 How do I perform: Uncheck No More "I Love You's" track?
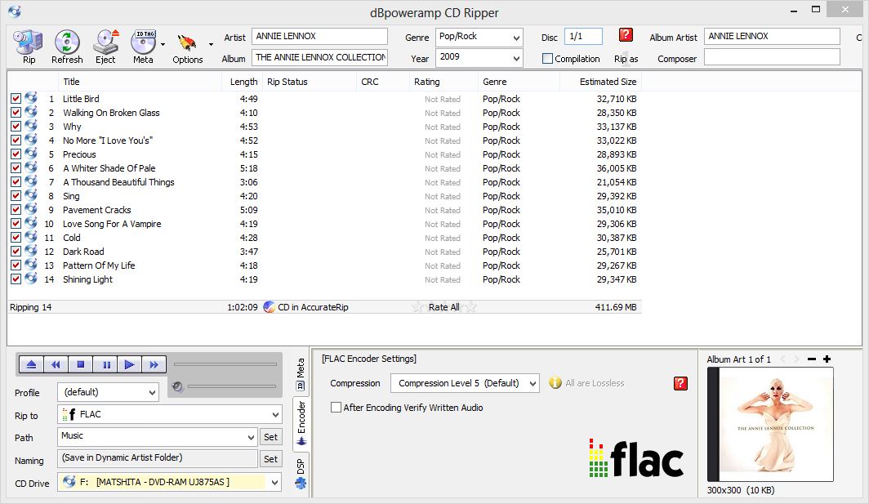click(x=16, y=140)
